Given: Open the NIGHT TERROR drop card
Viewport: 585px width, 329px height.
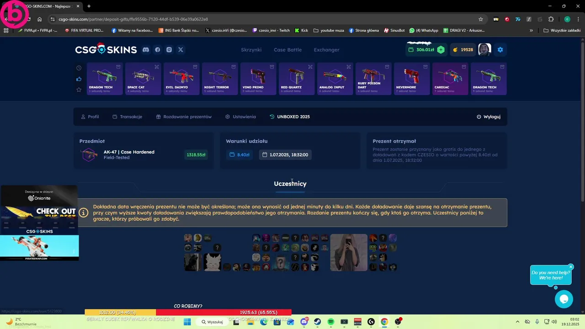Looking at the screenshot, I should click(219, 79).
